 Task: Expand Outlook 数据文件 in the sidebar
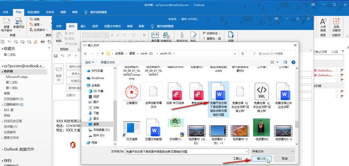tap(2, 149)
